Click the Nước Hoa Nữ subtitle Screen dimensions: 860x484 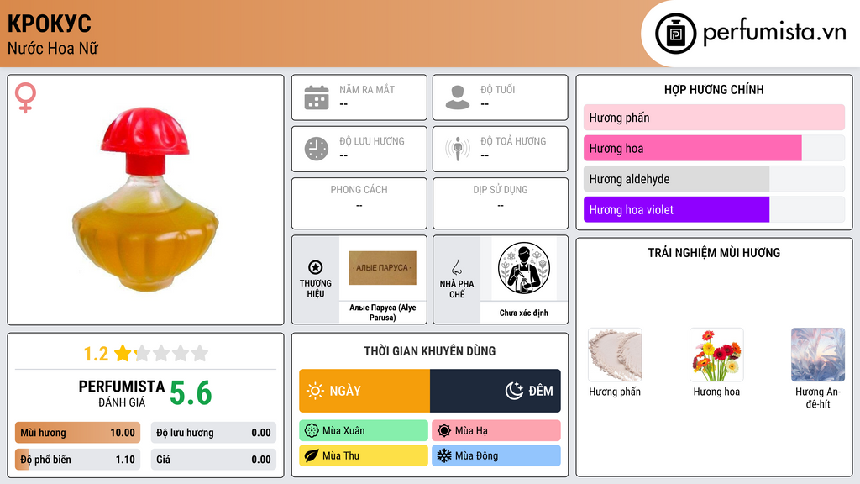[x=53, y=48]
